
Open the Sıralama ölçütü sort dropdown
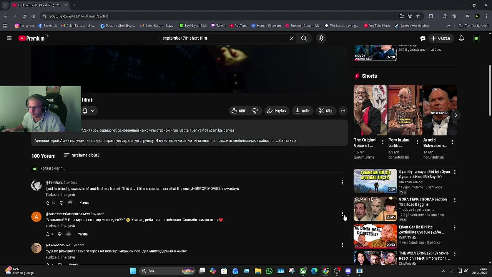82,155
